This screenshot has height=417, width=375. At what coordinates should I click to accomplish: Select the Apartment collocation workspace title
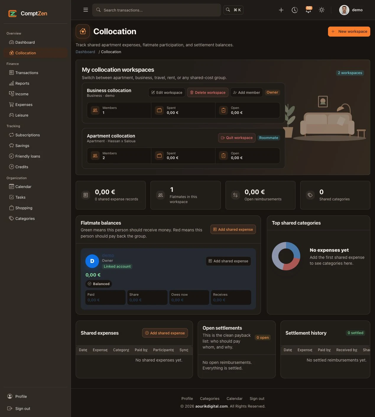111,136
